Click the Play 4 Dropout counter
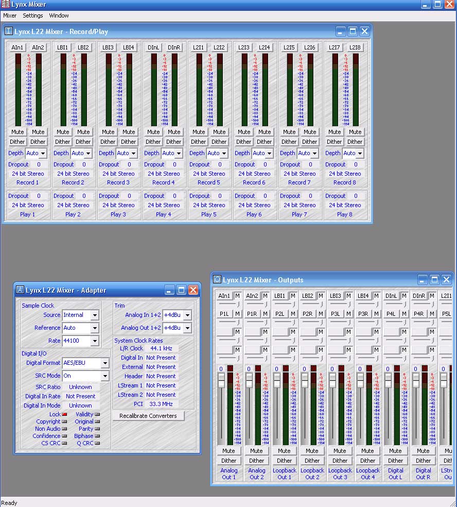Viewport: 457px width, 507px height. point(174,196)
